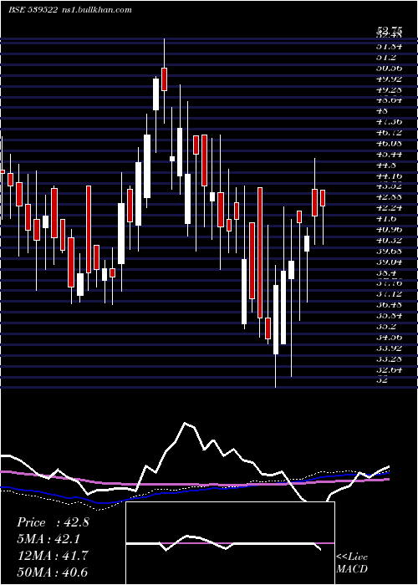Click the "5MA : 42.1" readout

coord(48,539)
